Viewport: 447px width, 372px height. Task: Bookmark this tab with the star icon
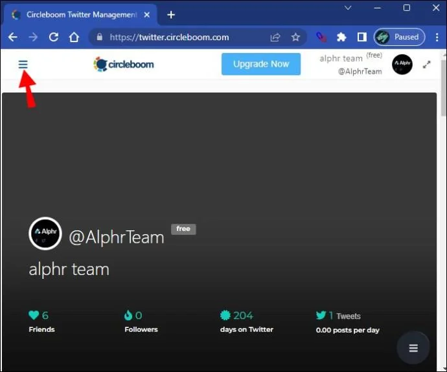coord(295,37)
